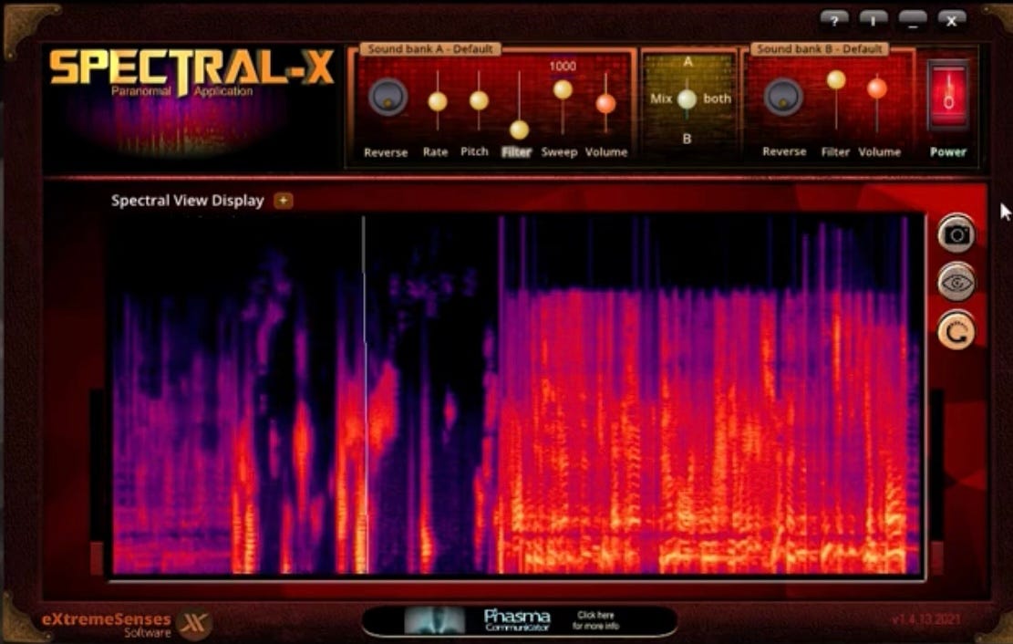
Task: Expand the Spectral View Display plus button
Action: coord(283,201)
